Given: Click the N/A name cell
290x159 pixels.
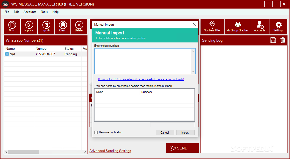Looking at the screenshot, I should (x=12, y=54).
